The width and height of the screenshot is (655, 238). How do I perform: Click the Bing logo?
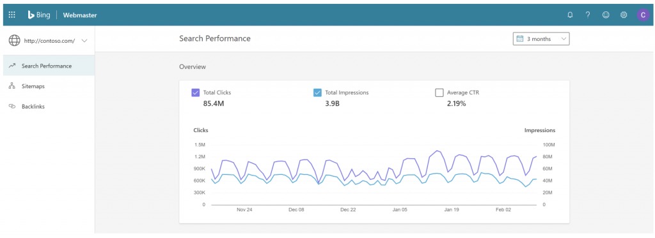pyautogui.click(x=39, y=15)
